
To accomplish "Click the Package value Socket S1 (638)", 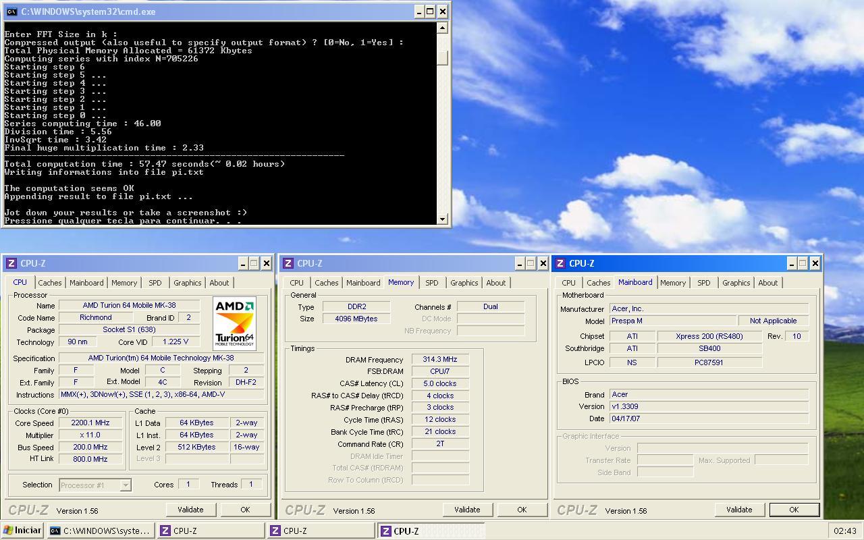I will (x=130, y=329).
